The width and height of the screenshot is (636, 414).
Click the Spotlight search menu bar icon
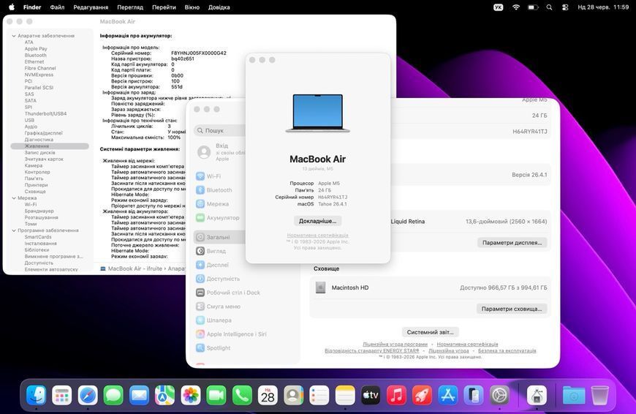coord(549,7)
